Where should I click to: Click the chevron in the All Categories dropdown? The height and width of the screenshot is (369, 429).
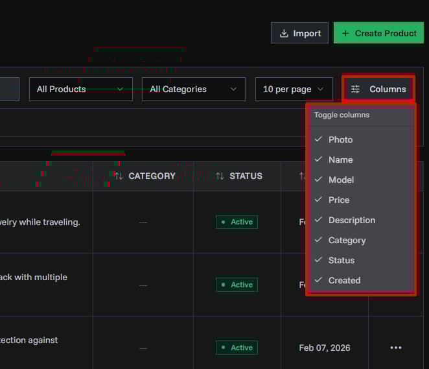click(x=233, y=89)
